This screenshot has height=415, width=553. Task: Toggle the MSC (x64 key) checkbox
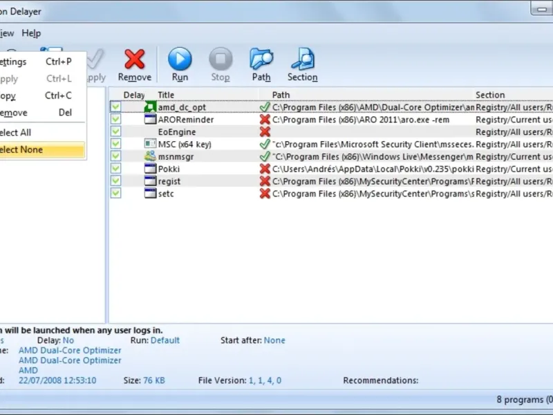[x=115, y=144]
